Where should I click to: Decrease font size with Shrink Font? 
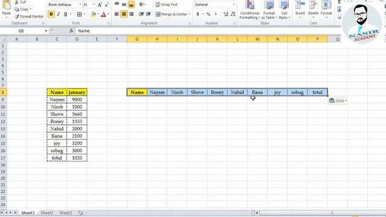tap(106, 5)
